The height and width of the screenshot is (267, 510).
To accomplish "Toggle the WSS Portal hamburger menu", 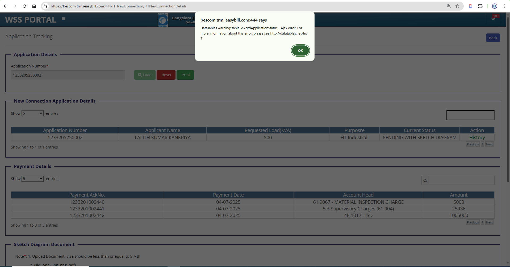I will pos(64,19).
